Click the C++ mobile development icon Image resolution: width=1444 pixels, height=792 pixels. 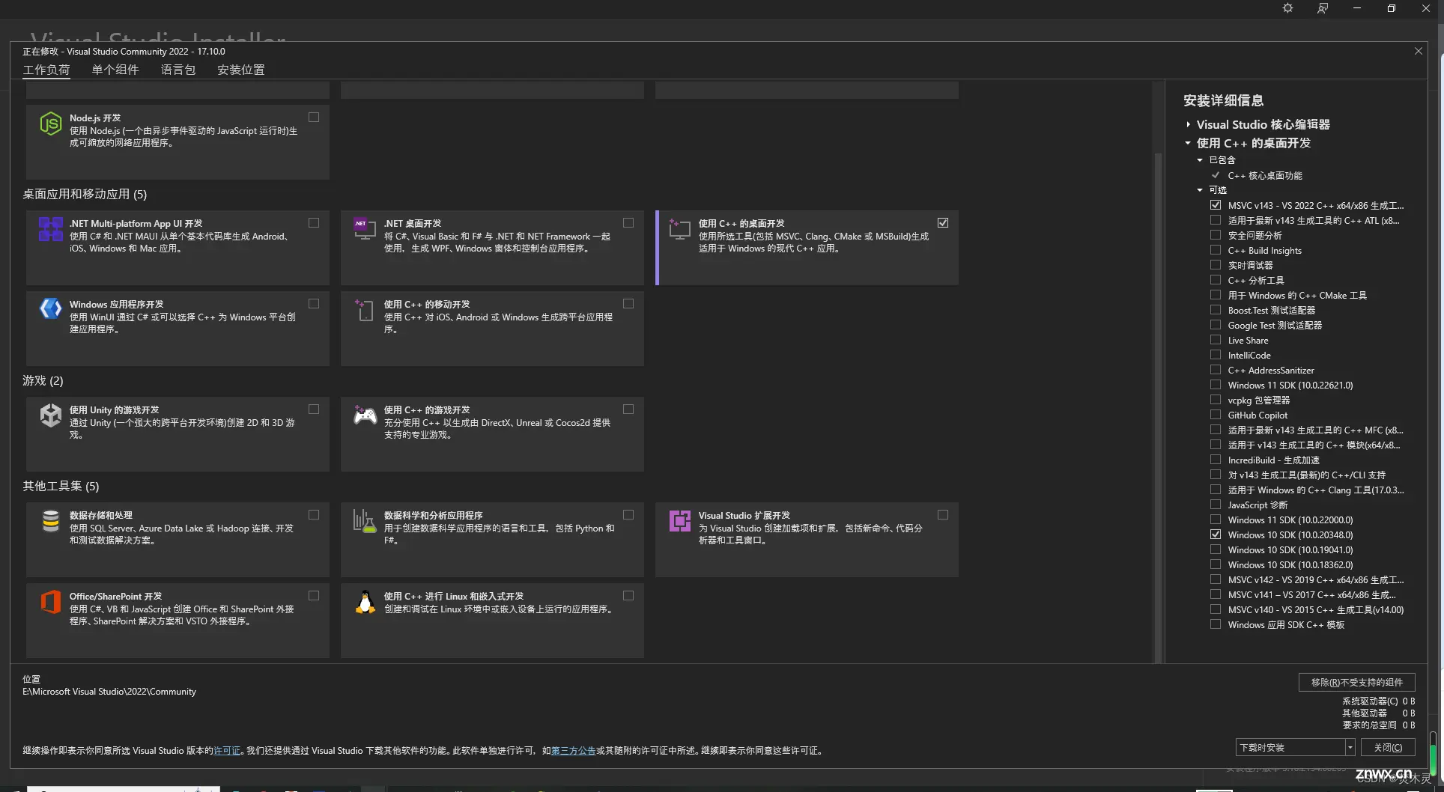pyautogui.click(x=365, y=310)
